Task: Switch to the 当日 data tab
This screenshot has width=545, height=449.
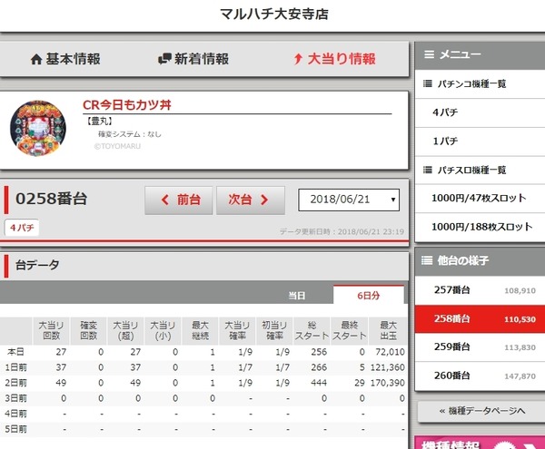Action: pyautogui.click(x=297, y=296)
